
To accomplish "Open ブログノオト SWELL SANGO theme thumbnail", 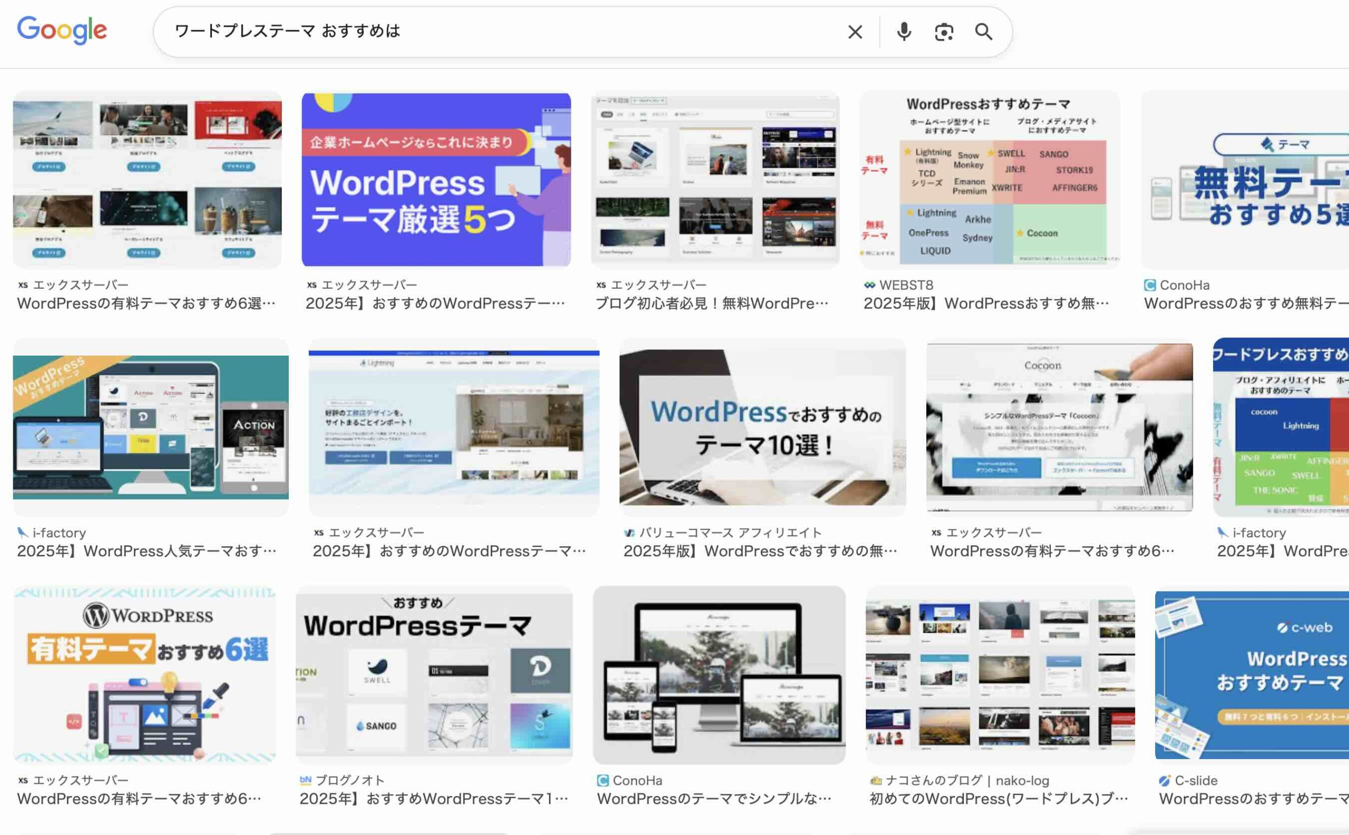I will coord(434,675).
